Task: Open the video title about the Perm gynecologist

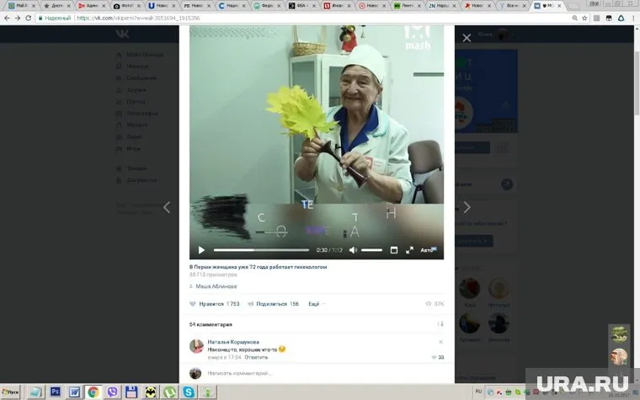Action: click(258, 267)
